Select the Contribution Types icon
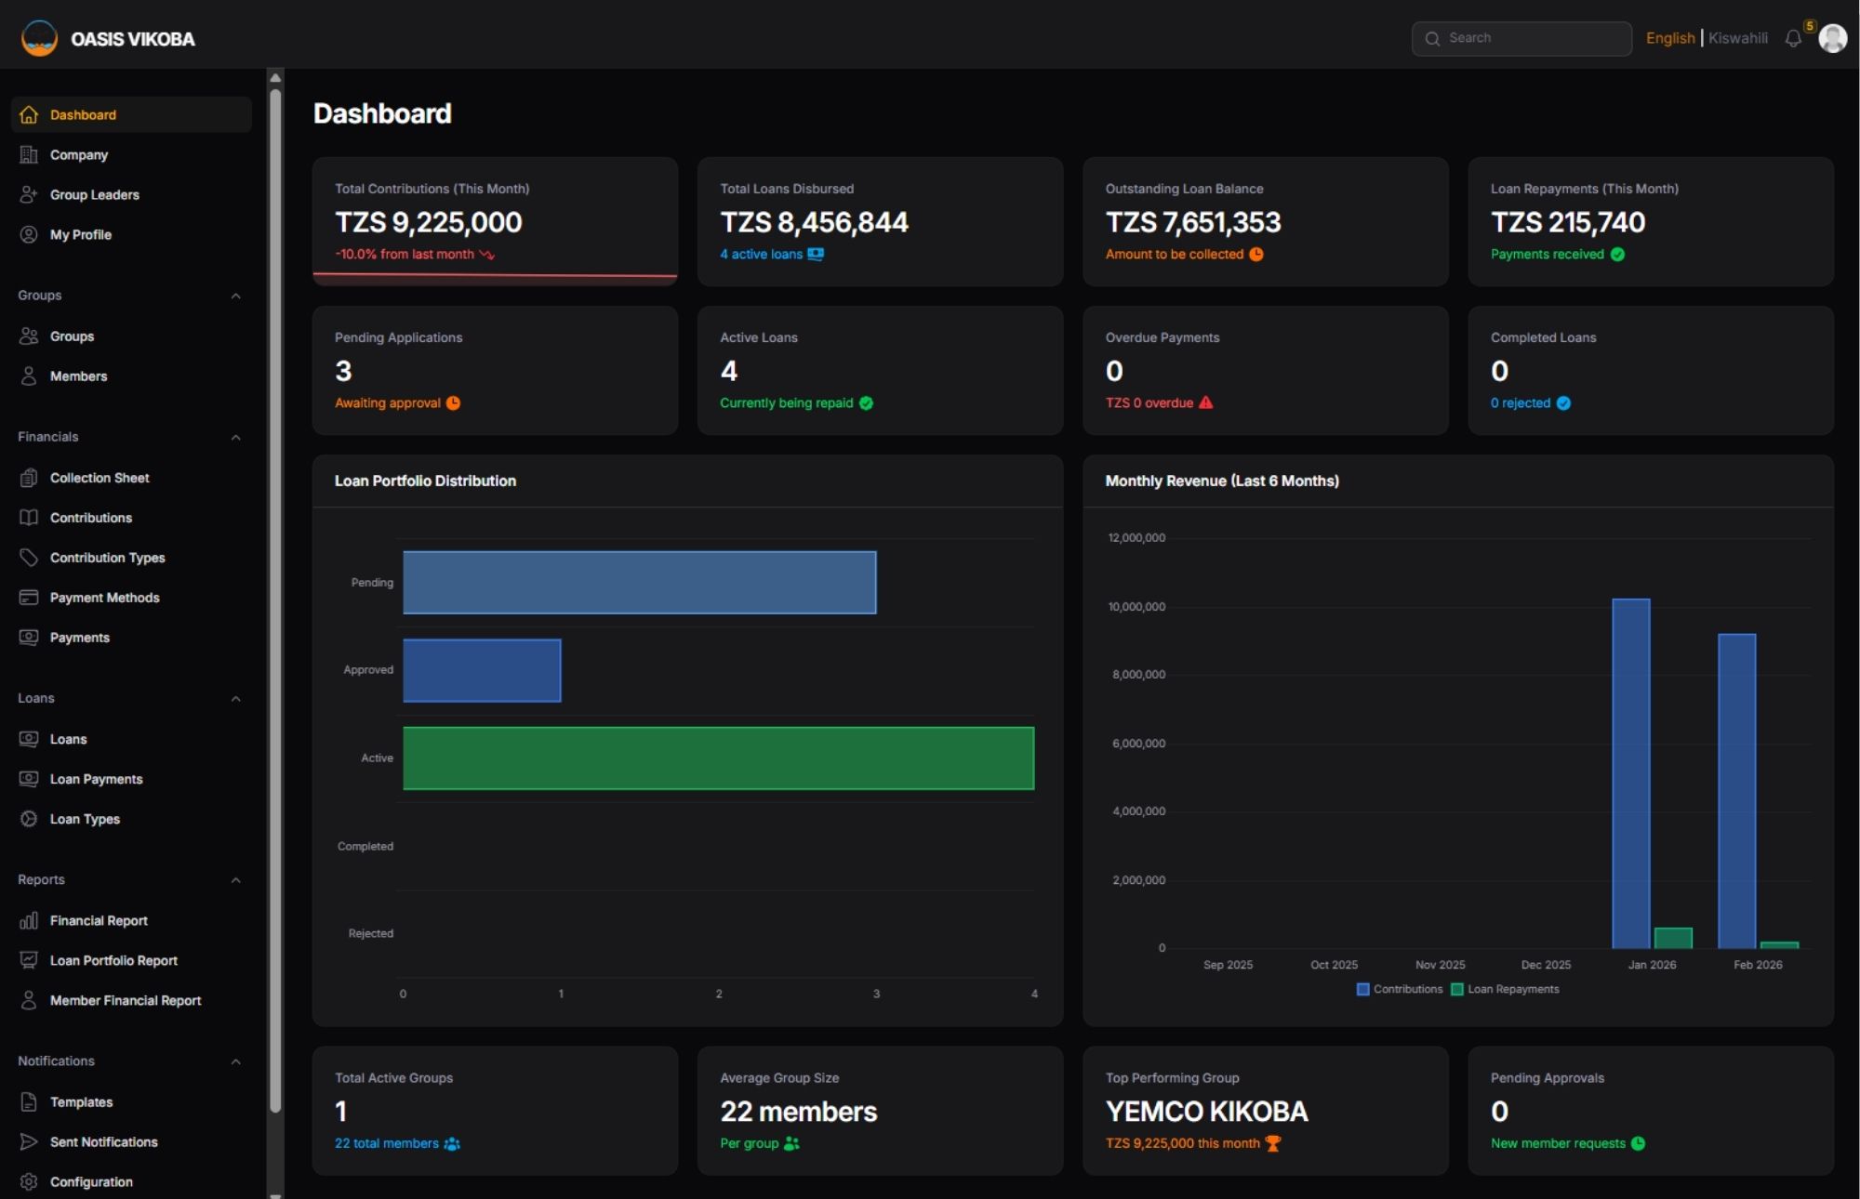This screenshot has width=1860, height=1199. tap(28, 558)
